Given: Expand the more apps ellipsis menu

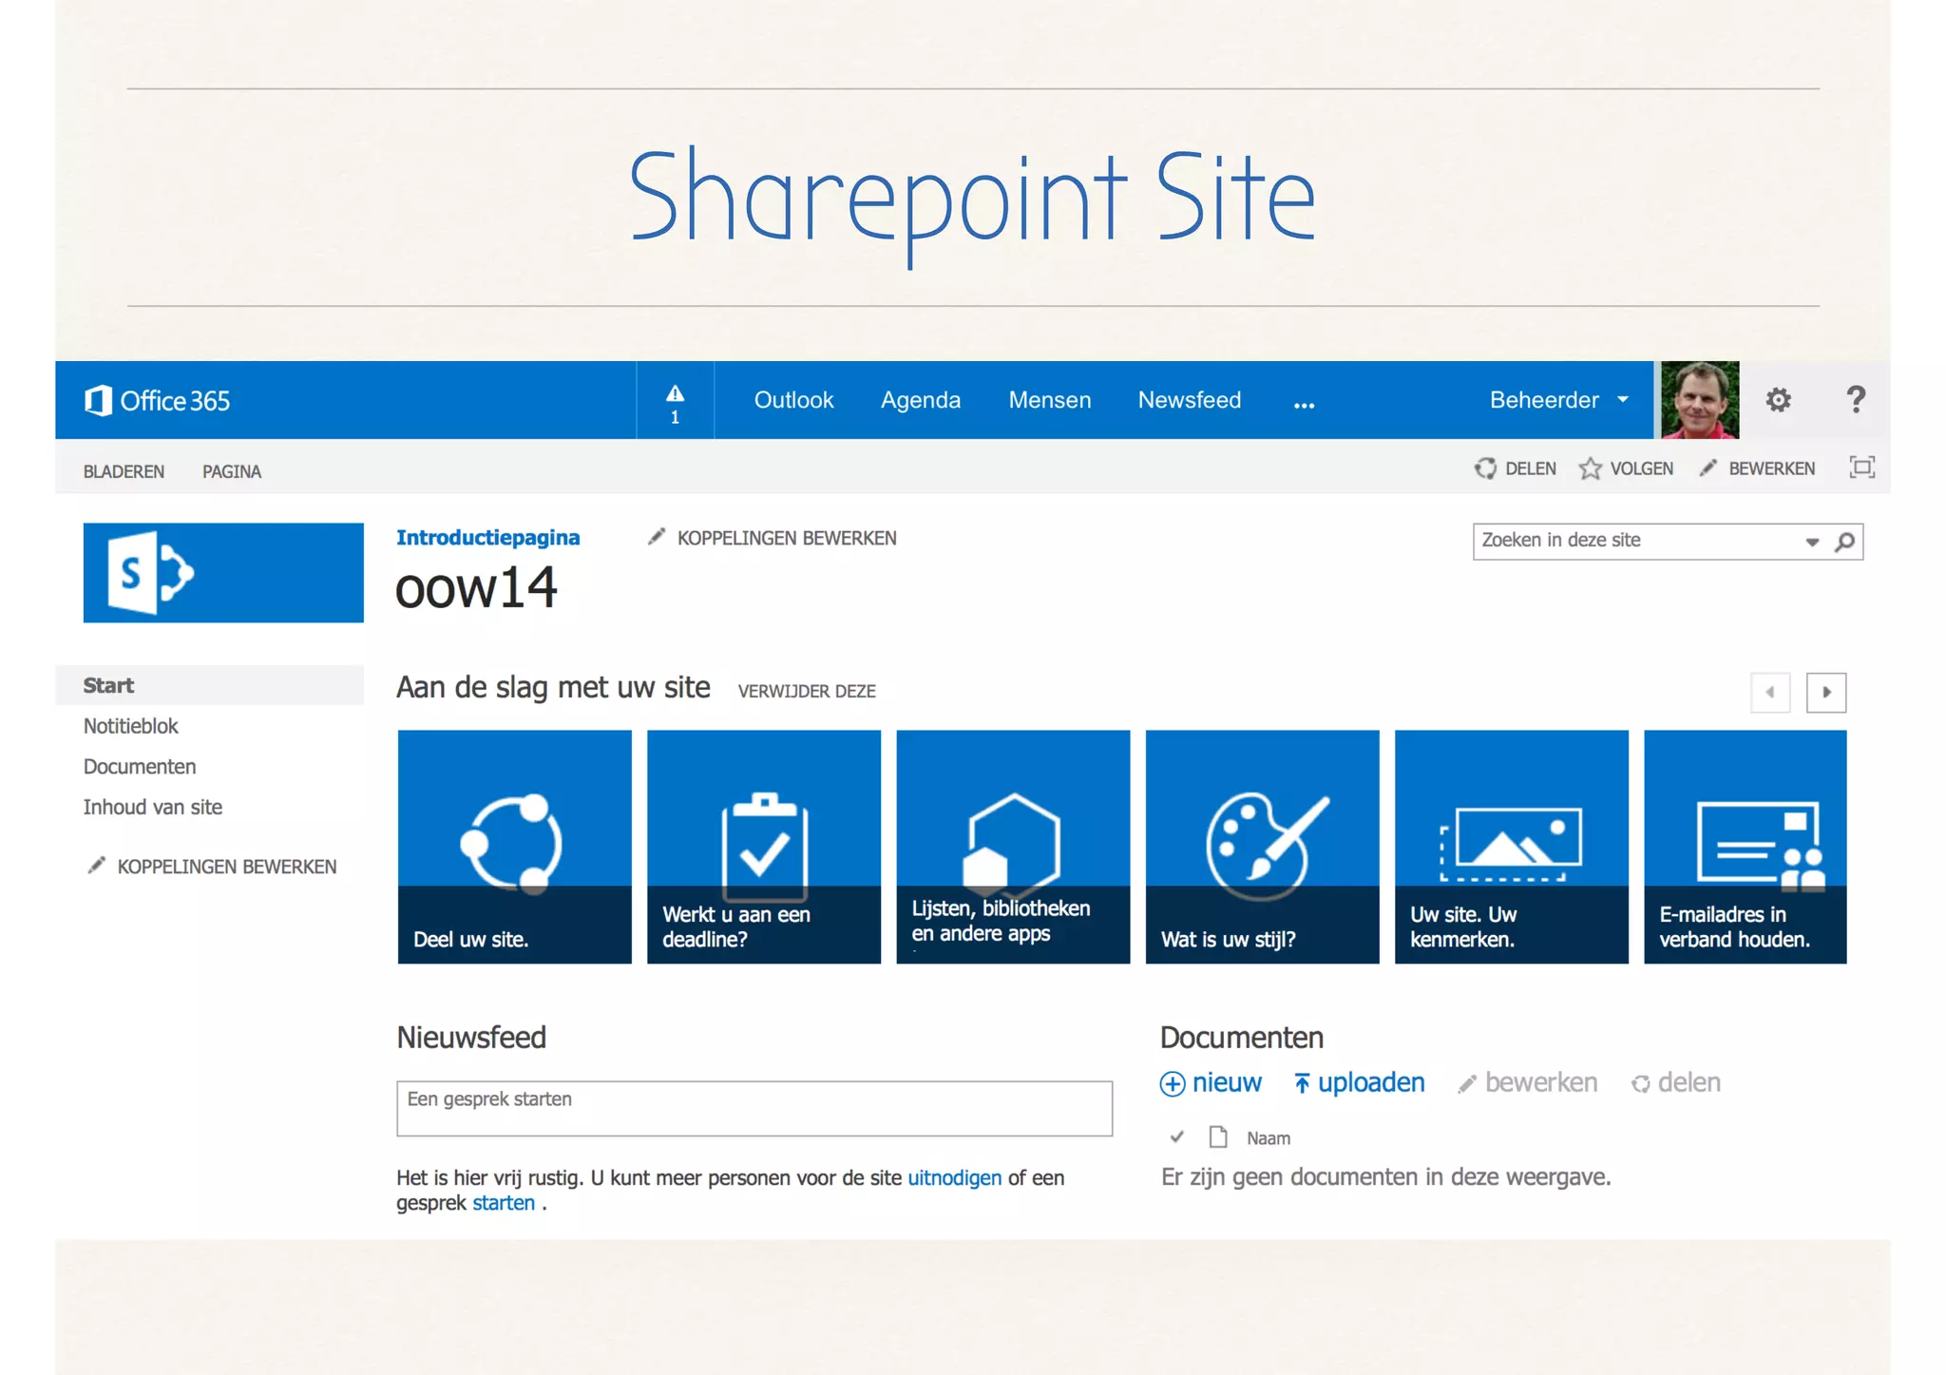Looking at the screenshot, I should 1305,404.
